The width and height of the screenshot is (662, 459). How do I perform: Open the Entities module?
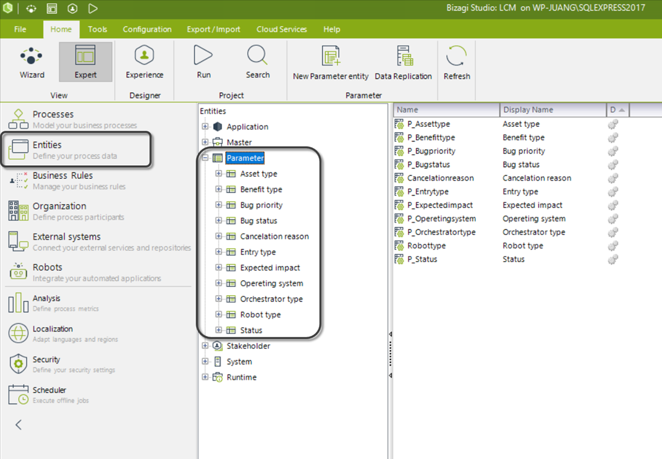coord(76,150)
